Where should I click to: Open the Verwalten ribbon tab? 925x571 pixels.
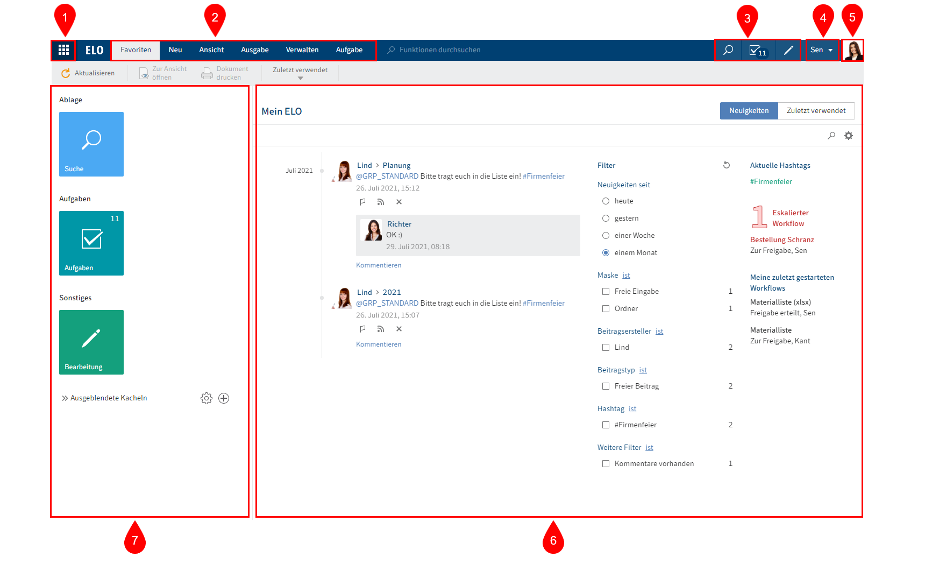coord(302,50)
